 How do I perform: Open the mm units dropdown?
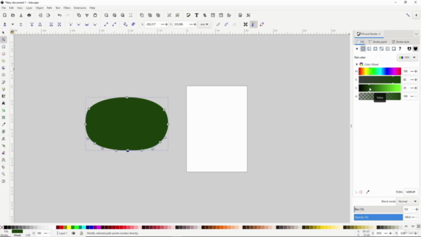coord(205,24)
